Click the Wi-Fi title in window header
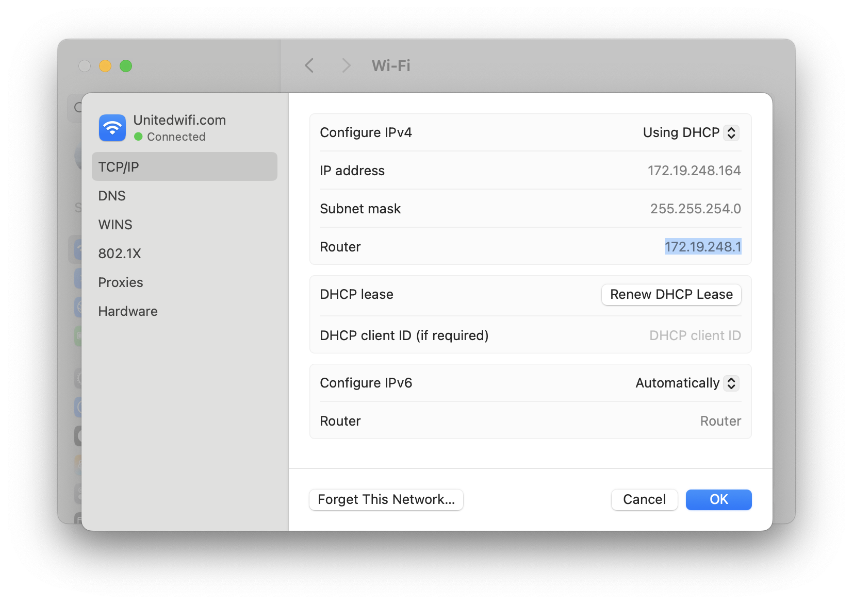 click(391, 65)
